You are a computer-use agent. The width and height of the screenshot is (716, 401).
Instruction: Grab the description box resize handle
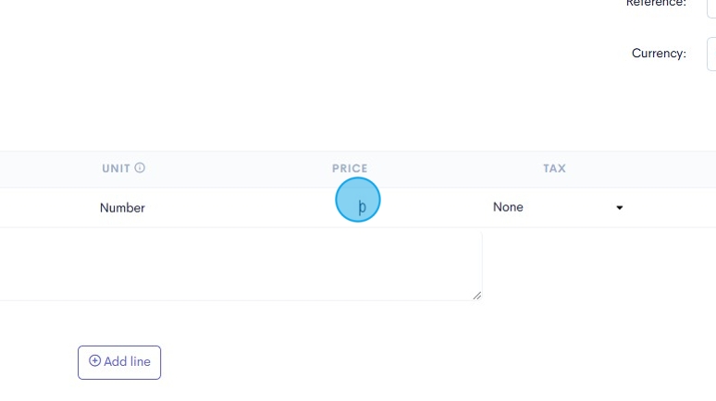click(x=477, y=296)
